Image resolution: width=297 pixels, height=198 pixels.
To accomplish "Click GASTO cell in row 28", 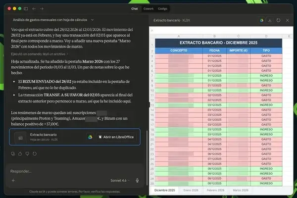I will 266,179.
